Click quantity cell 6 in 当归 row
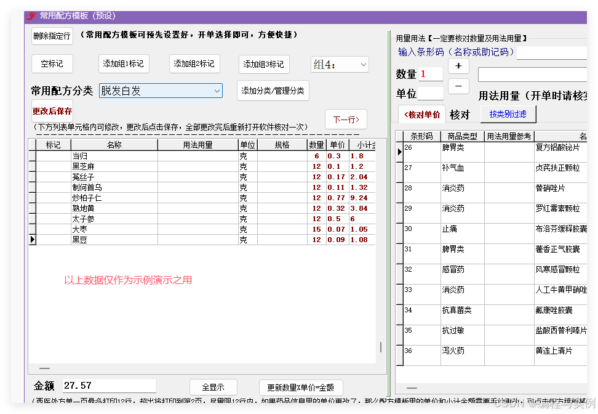598x414 pixels. click(317, 156)
